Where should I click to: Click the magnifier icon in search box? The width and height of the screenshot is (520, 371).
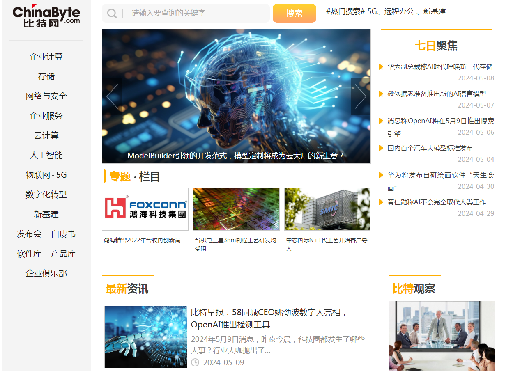[112, 14]
